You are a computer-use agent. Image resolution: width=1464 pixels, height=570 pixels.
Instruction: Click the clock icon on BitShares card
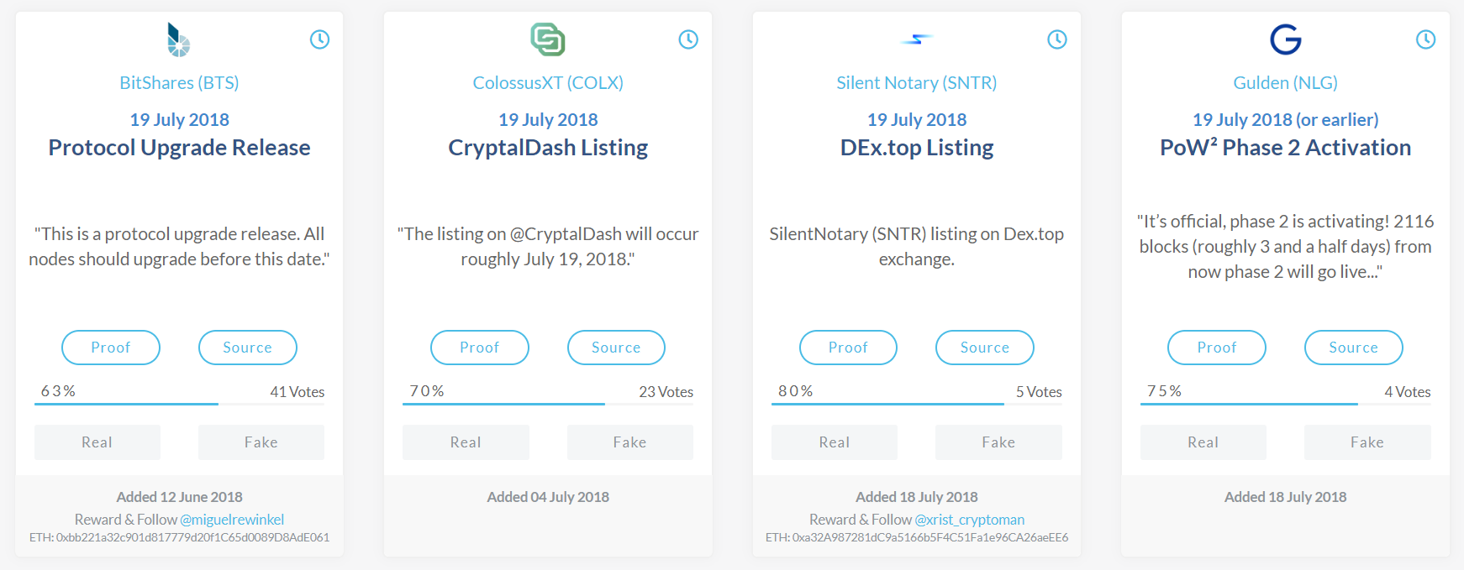coord(319,39)
